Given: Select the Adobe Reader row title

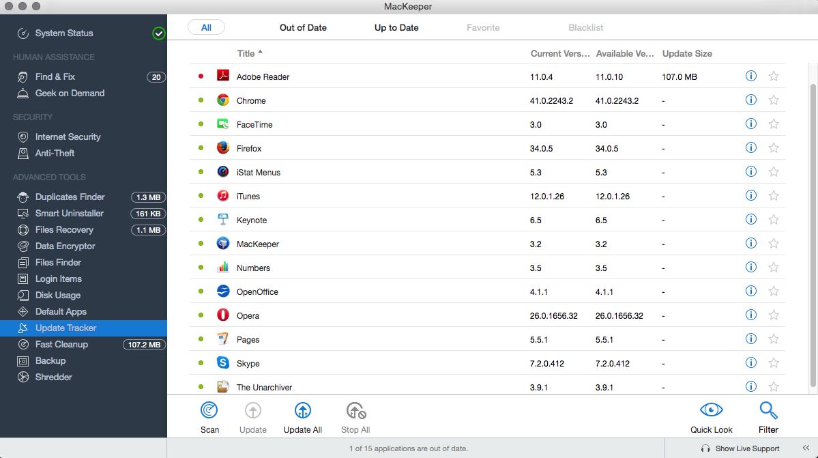Looking at the screenshot, I should tap(263, 76).
